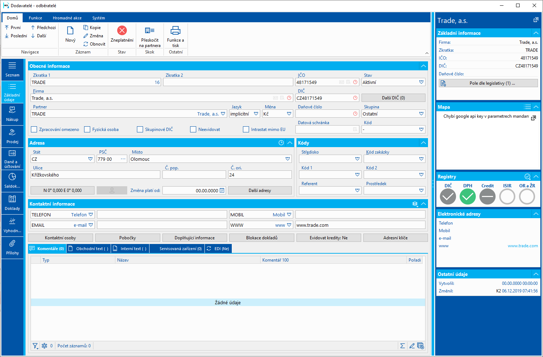Enable the Fyzická osoba checkbox
Image resolution: width=543 pixels, height=357 pixels.
tap(87, 130)
